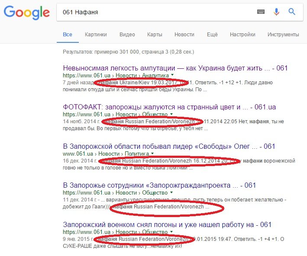Switch to 'Картинки' tab

tap(96, 35)
